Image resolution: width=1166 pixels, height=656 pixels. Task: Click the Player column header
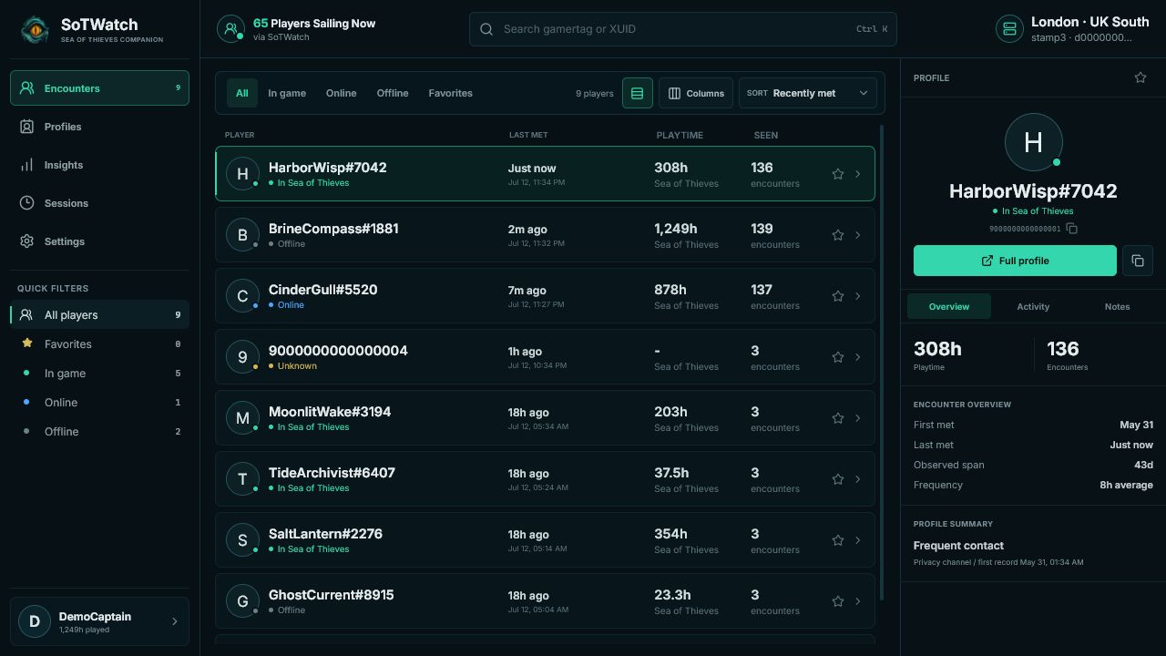[240, 135]
